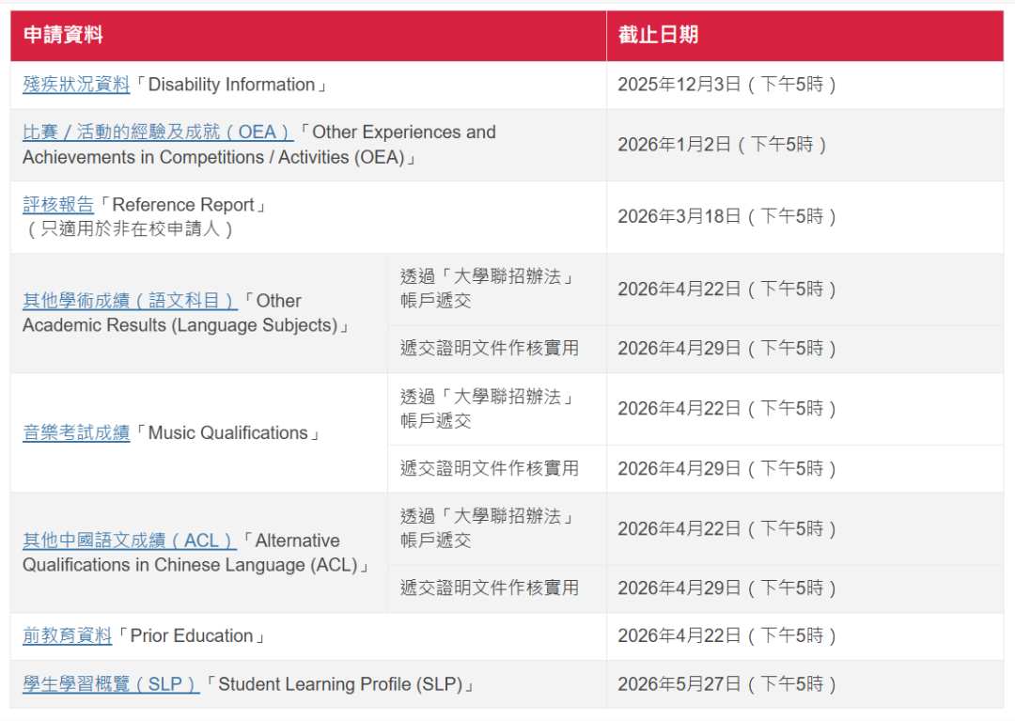Click the Music Qualifications text
The image size is (1015, 721).
[x=227, y=432]
